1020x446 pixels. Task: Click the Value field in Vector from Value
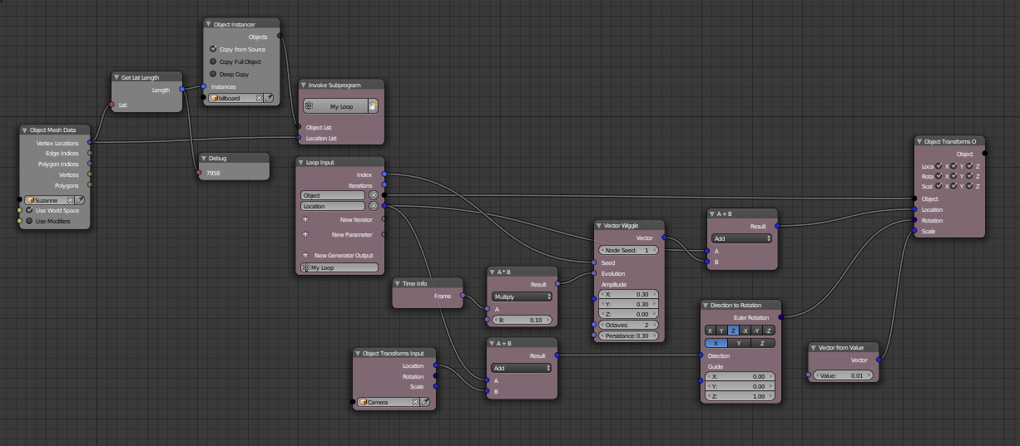coord(844,375)
